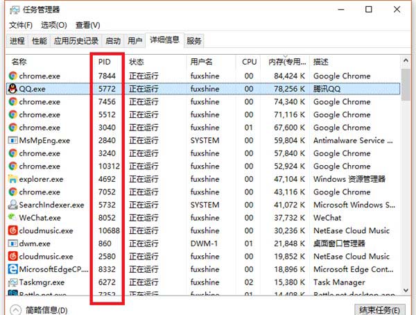Select the 详细信息 tab

click(164, 40)
